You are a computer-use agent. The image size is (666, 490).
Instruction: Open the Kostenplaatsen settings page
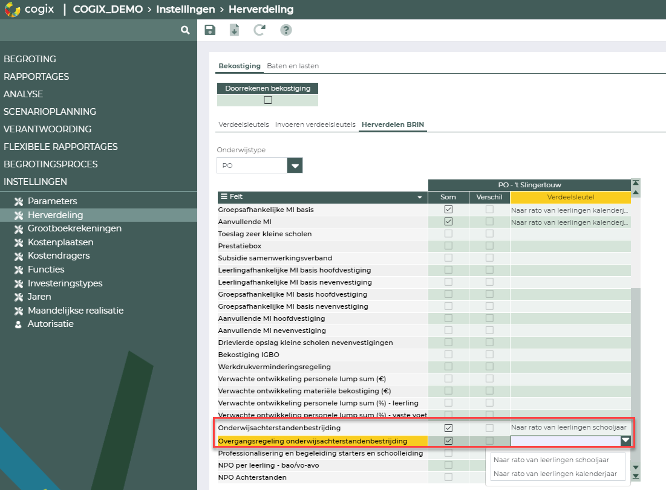tap(60, 242)
